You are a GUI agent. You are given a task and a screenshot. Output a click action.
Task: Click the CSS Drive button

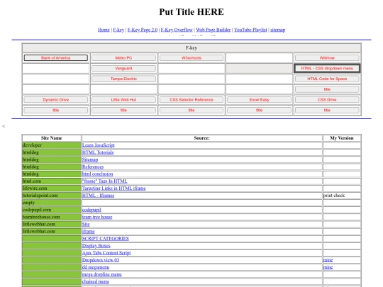327,100
